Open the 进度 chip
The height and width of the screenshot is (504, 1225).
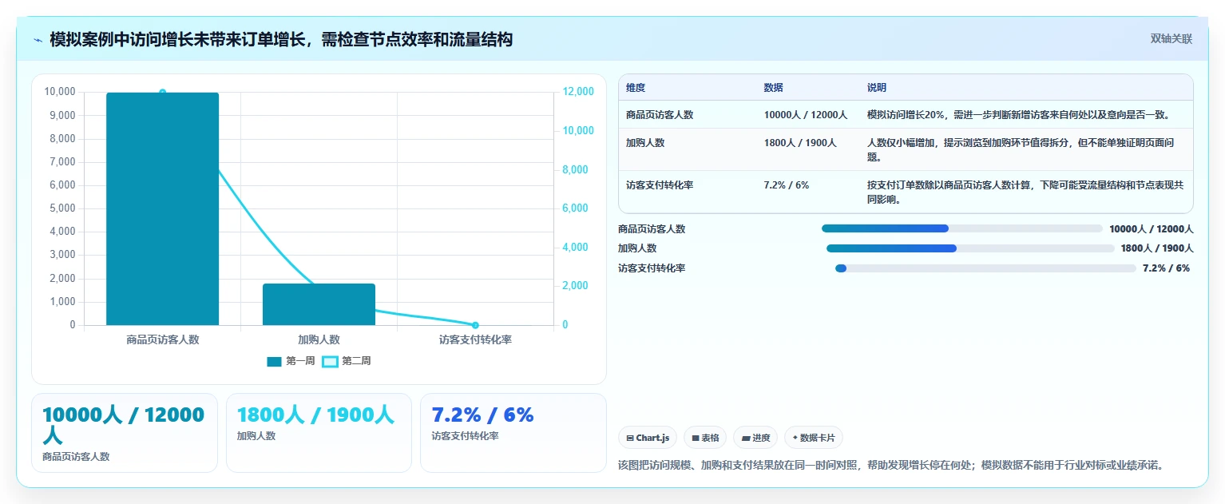pyautogui.click(x=755, y=438)
